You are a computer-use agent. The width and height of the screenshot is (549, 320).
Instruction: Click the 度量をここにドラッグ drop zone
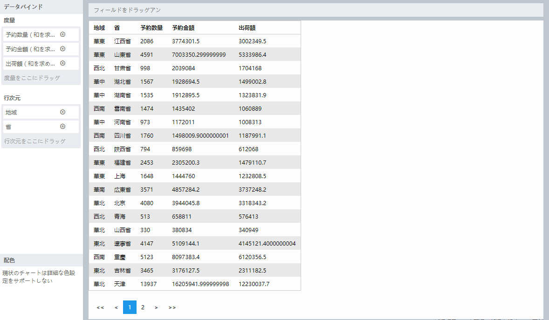click(32, 78)
